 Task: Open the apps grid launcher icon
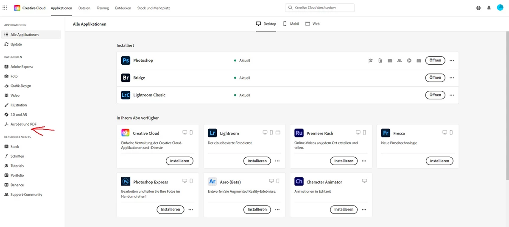5,8
